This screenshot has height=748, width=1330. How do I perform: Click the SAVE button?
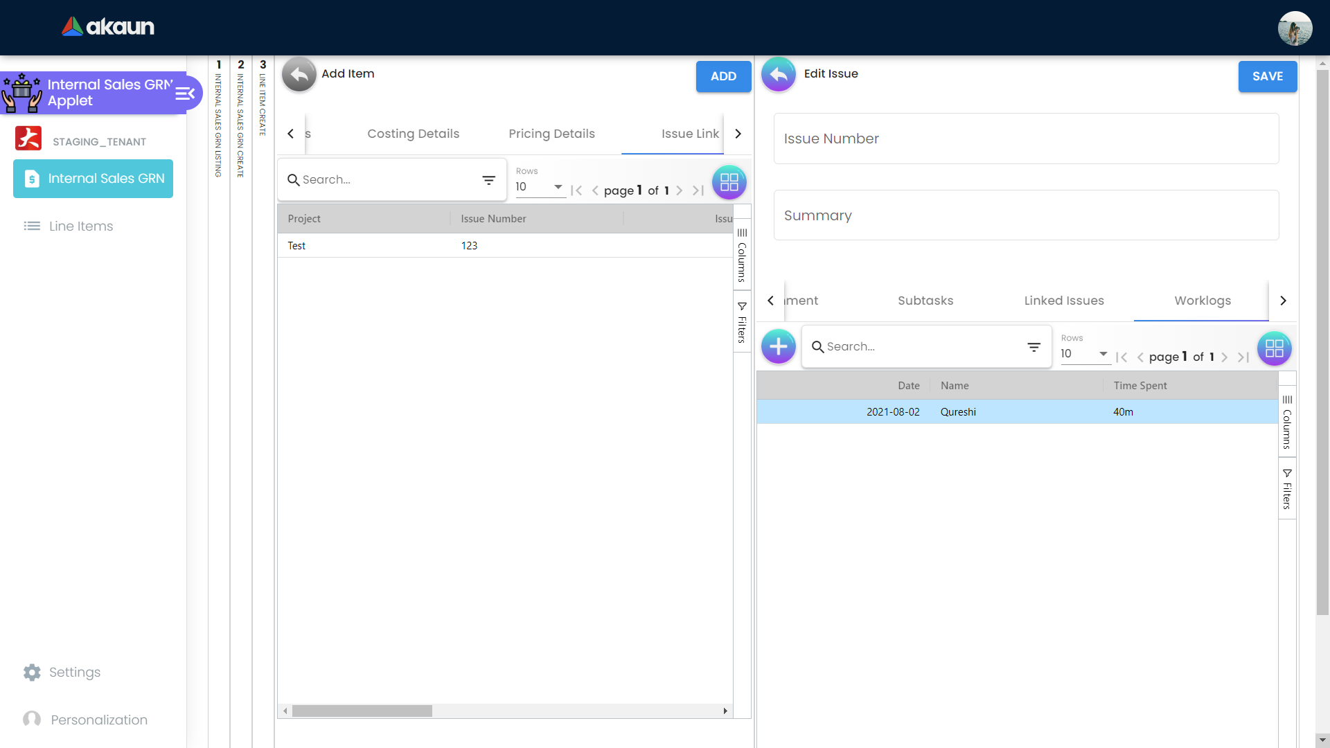click(1267, 76)
